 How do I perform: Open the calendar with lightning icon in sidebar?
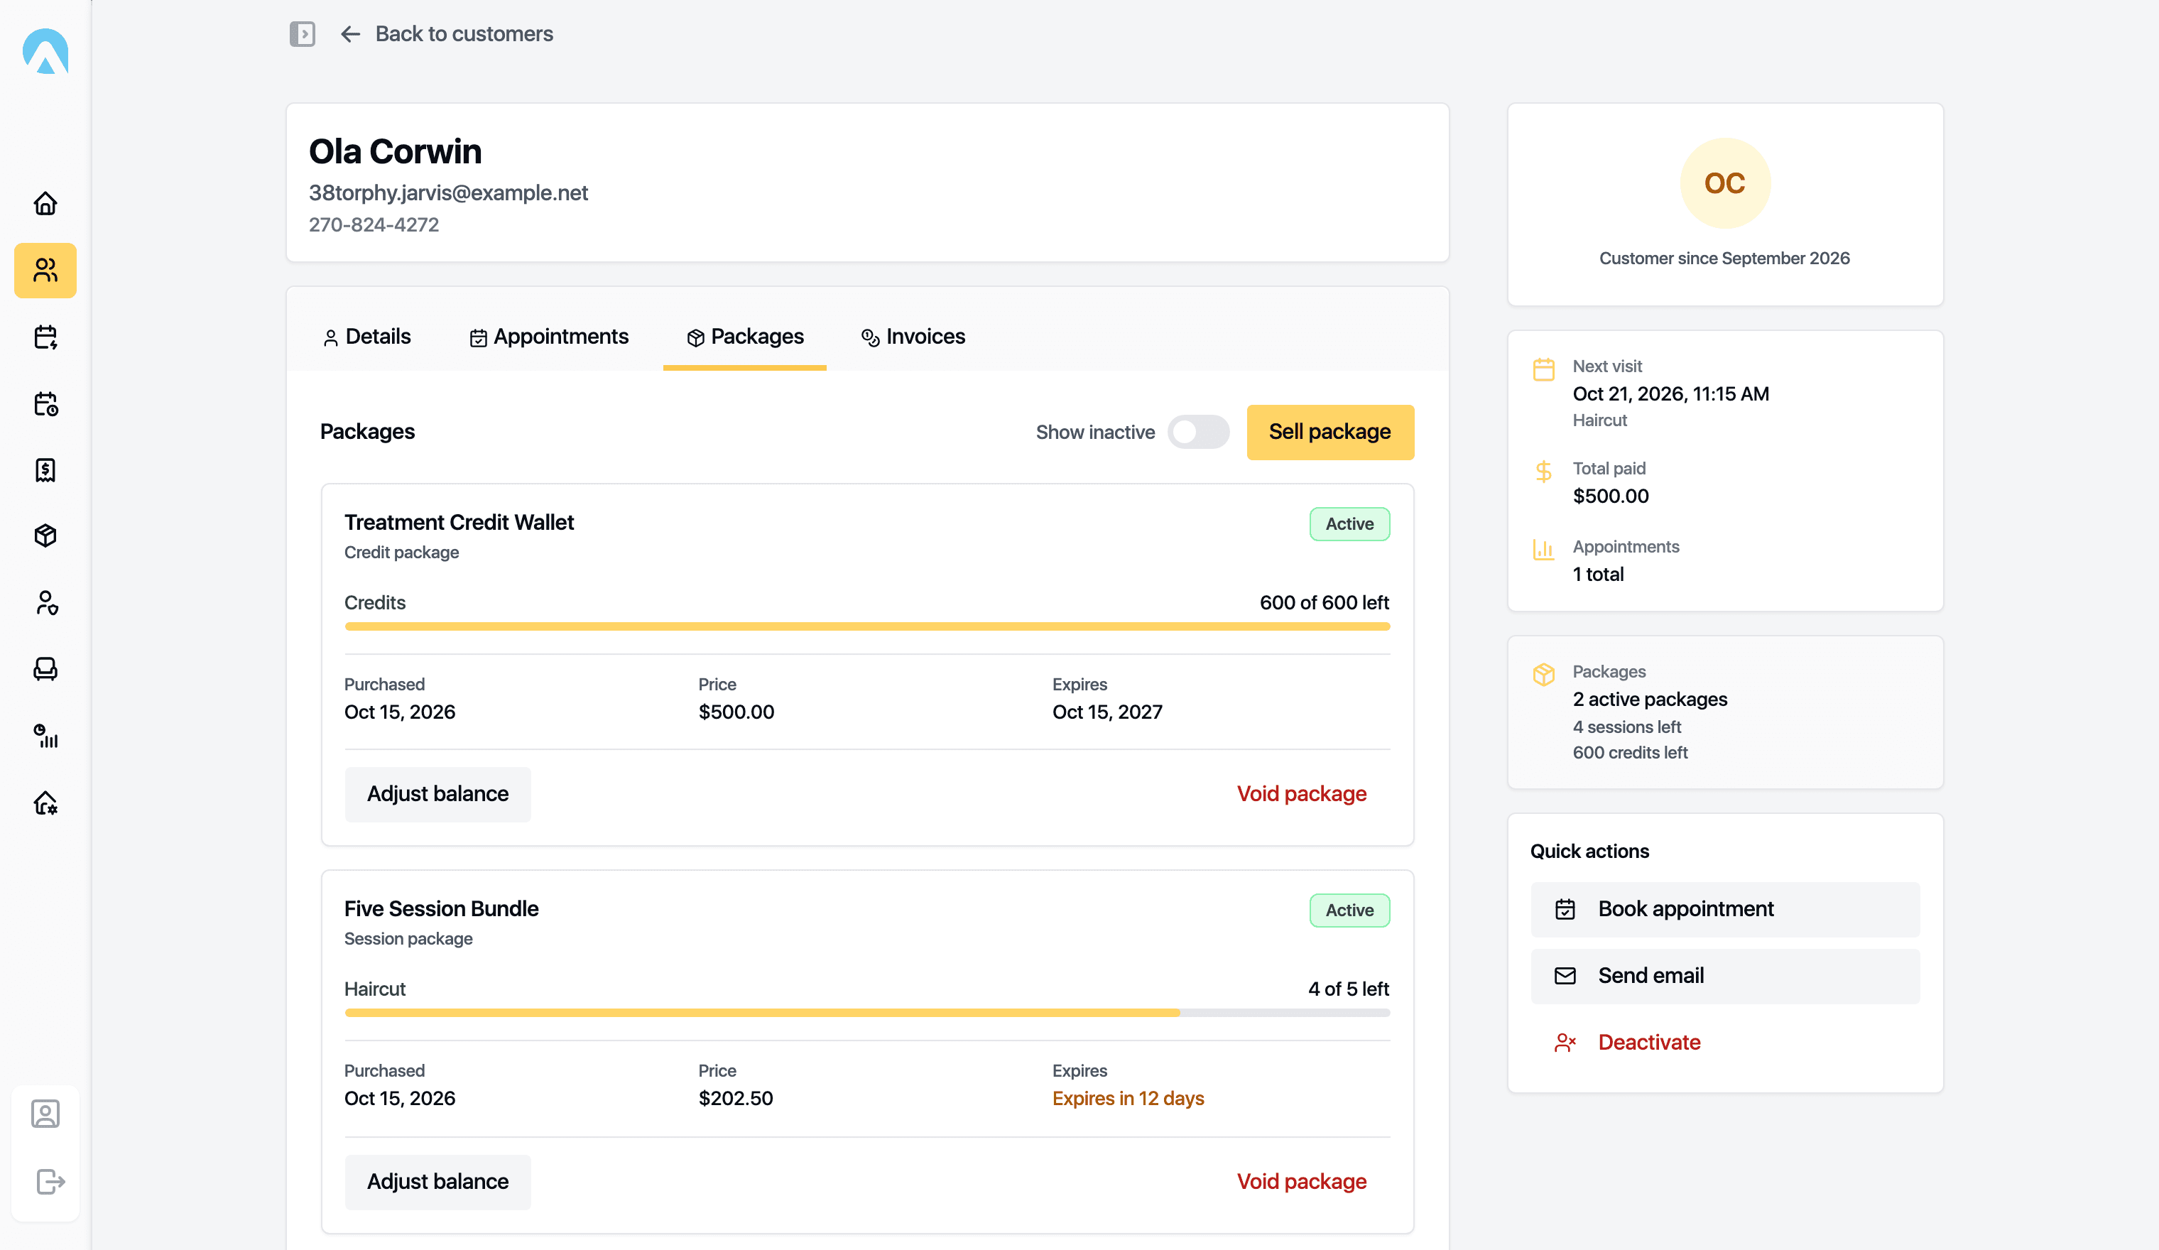(x=45, y=337)
